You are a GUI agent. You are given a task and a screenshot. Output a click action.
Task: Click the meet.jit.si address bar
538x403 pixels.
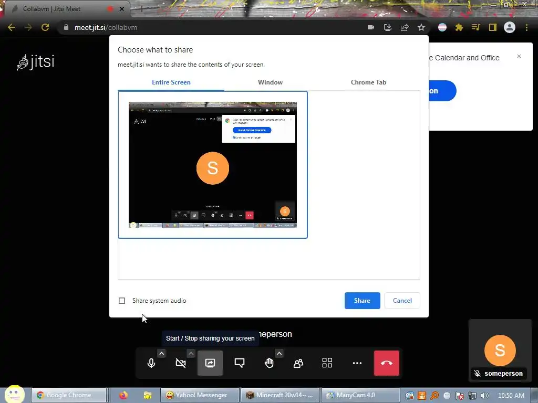[x=213, y=27]
